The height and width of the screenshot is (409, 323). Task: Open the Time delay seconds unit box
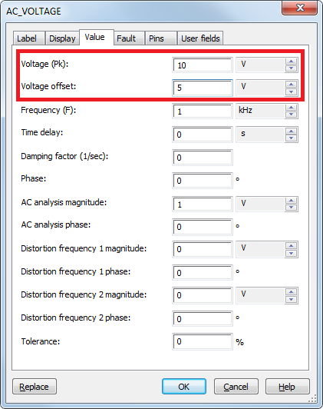260,135
